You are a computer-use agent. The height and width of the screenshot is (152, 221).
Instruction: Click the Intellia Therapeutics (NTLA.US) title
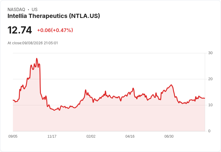pyautogui.click(x=54, y=16)
